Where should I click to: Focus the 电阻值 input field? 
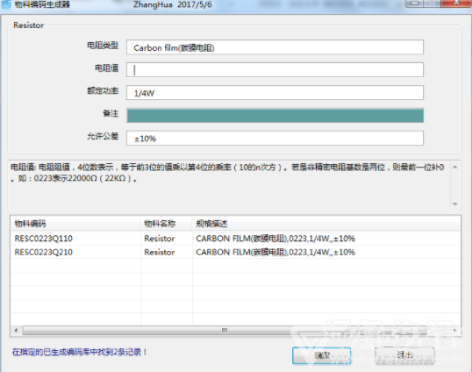pyautogui.click(x=275, y=70)
